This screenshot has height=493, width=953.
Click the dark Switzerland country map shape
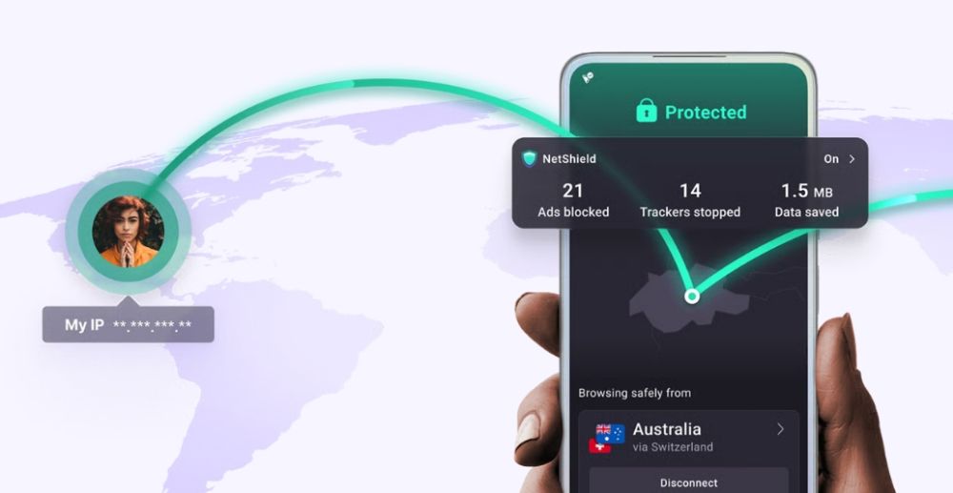pyautogui.click(x=689, y=299)
